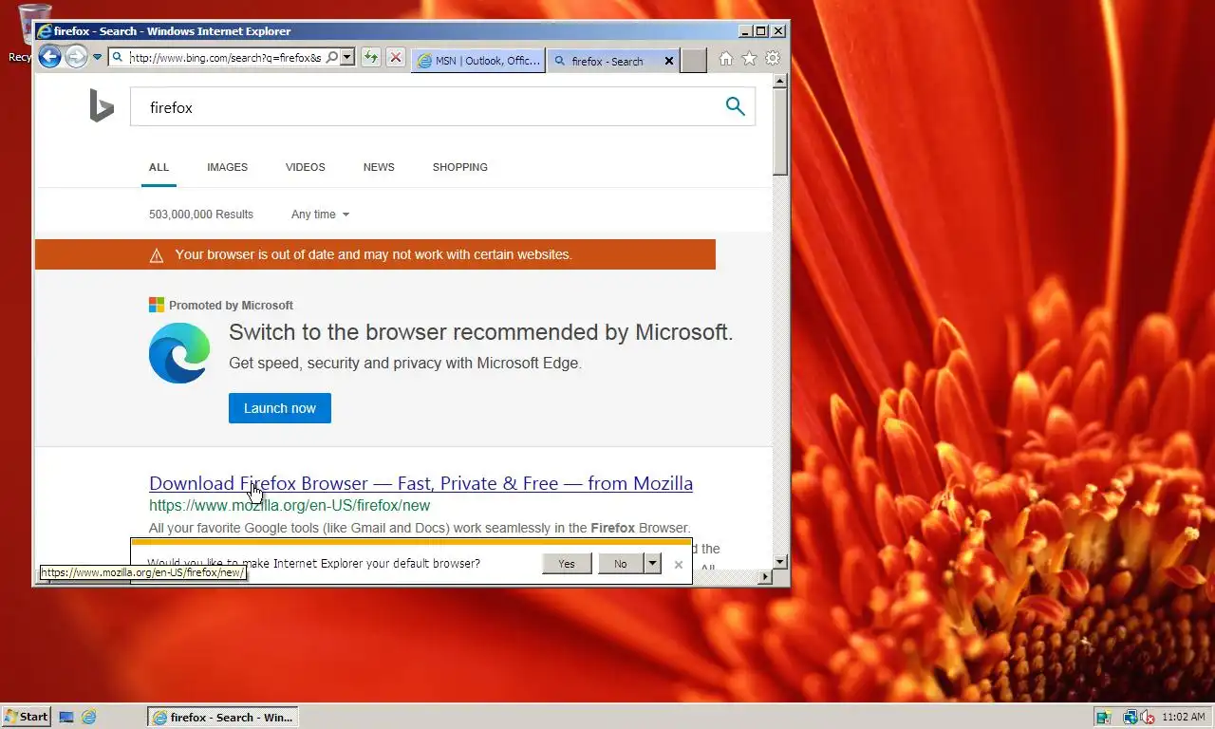This screenshot has height=729, width=1215.
Task: Expand the dropdown arrow beside No
Action: coord(652,564)
